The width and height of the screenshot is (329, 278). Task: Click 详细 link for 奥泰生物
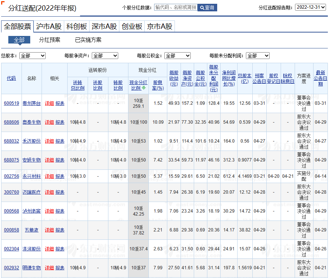pyautogui.click(x=49, y=122)
